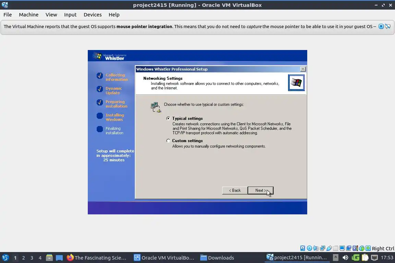
Task: Click the keyboard capture indicator icon
Action: pos(368,248)
